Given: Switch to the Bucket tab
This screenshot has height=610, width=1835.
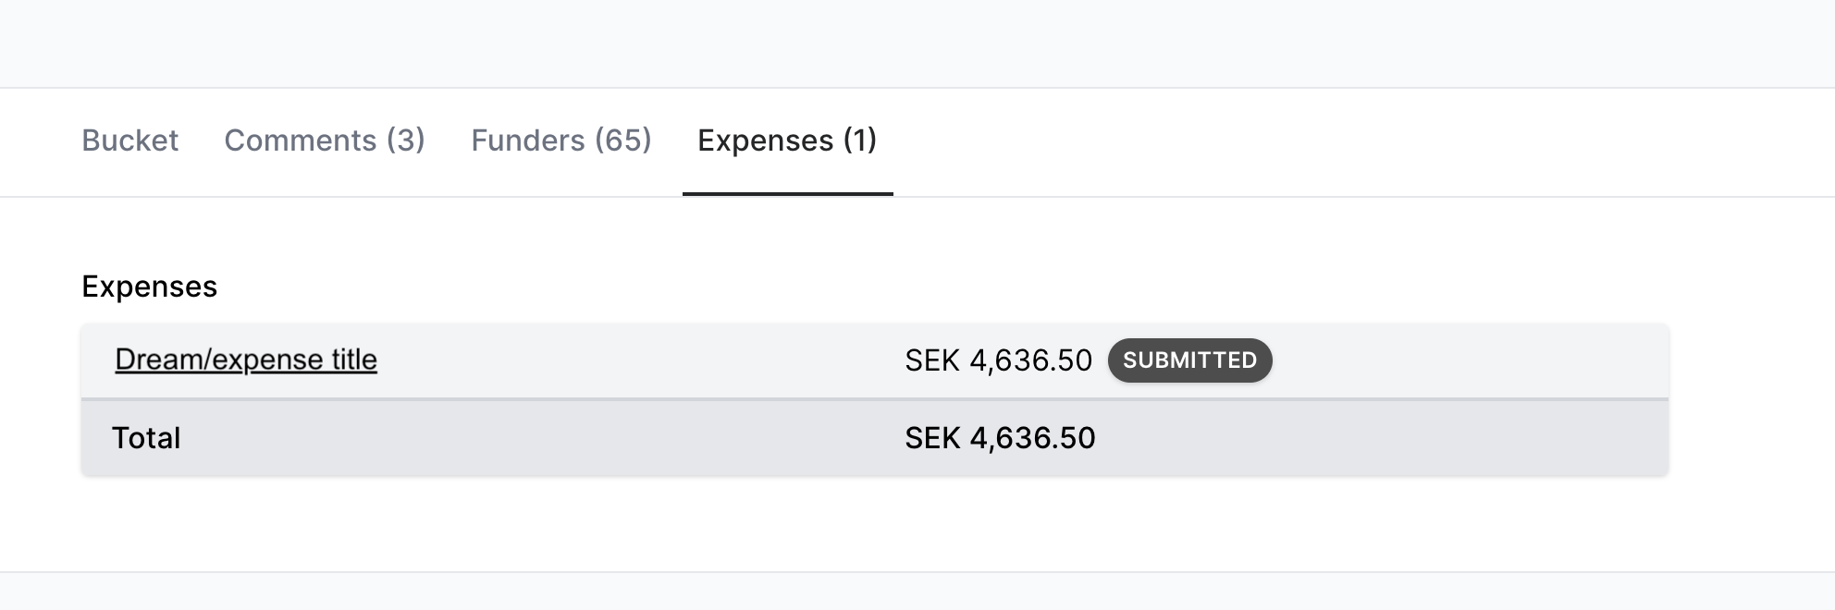Looking at the screenshot, I should (129, 140).
